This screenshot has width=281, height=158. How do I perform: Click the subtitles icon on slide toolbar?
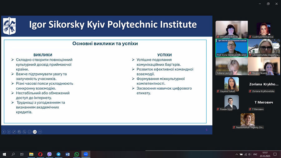click(30, 132)
